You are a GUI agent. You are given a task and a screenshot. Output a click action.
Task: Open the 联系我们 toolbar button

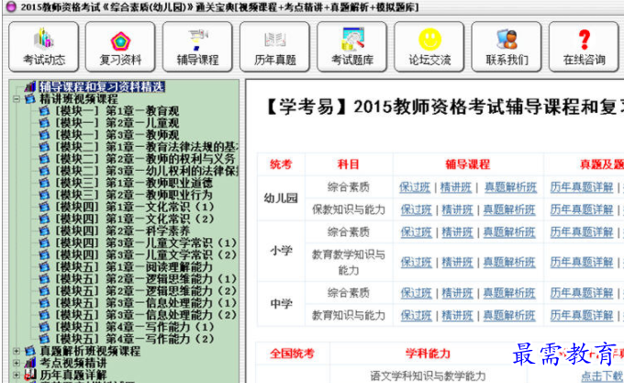[x=507, y=47]
